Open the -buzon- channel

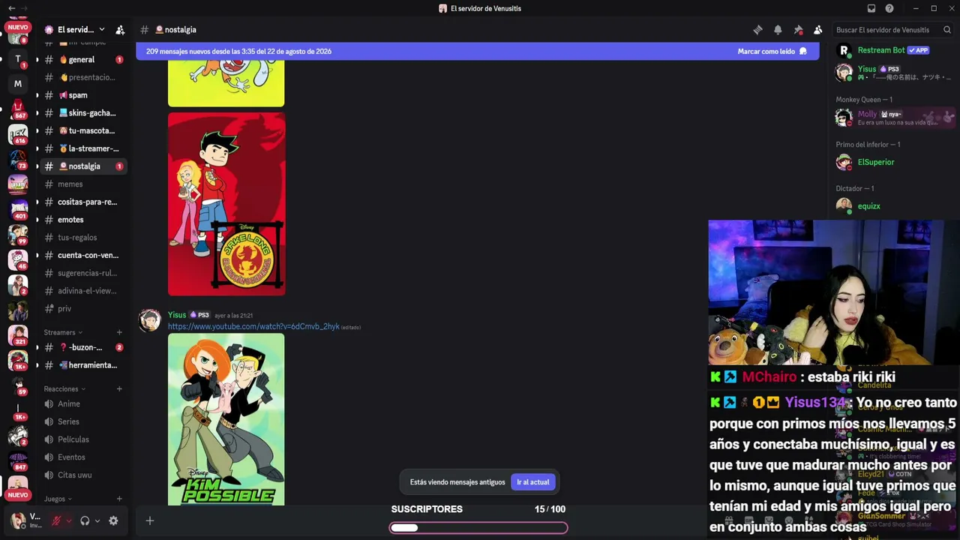(x=83, y=347)
